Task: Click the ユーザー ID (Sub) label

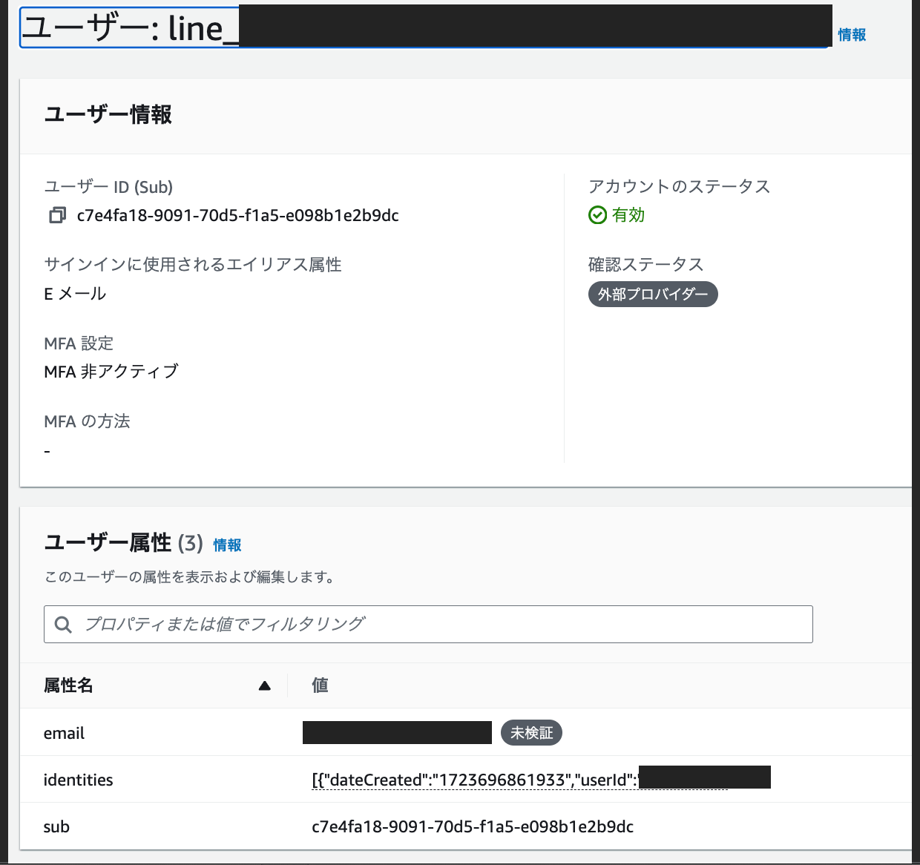Action: coord(108,187)
